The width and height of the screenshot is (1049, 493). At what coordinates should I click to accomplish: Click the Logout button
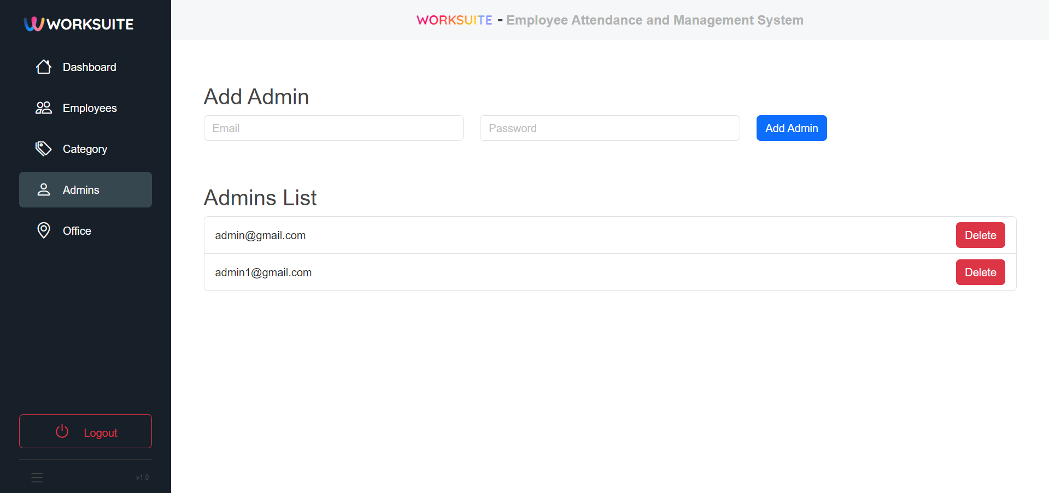[x=85, y=431]
